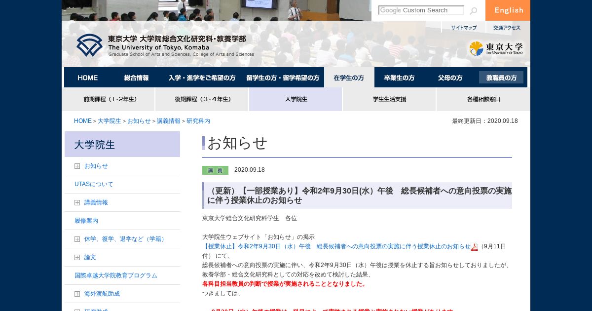592x311 pixels.
Task: Select 前期課程（1・2年生） tab
Action: point(109,99)
